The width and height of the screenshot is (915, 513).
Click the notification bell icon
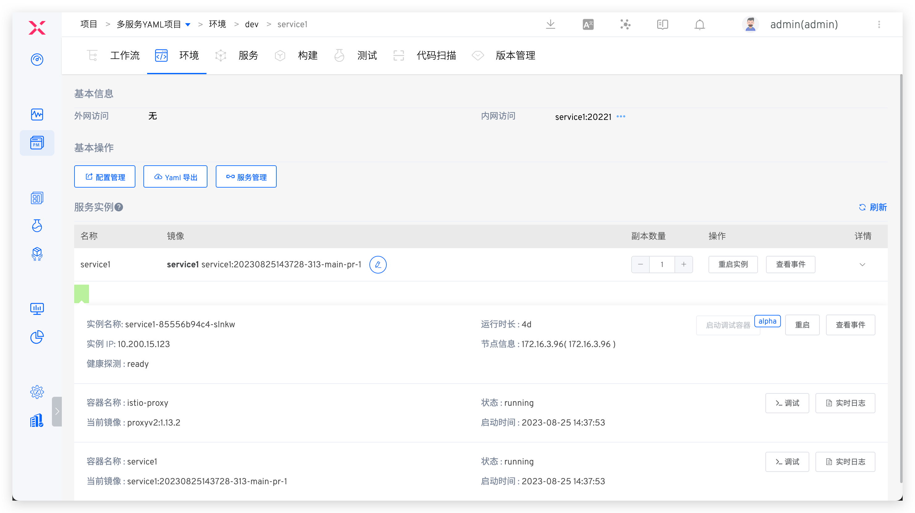(700, 24)
